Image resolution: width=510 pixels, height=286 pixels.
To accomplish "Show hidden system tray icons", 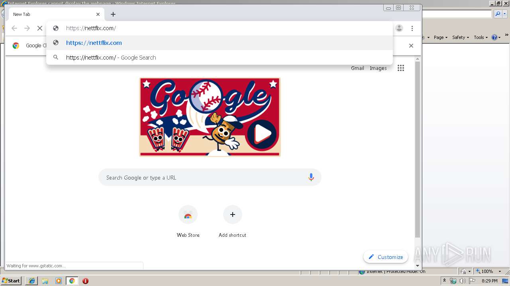I will (x=445, y=281).
